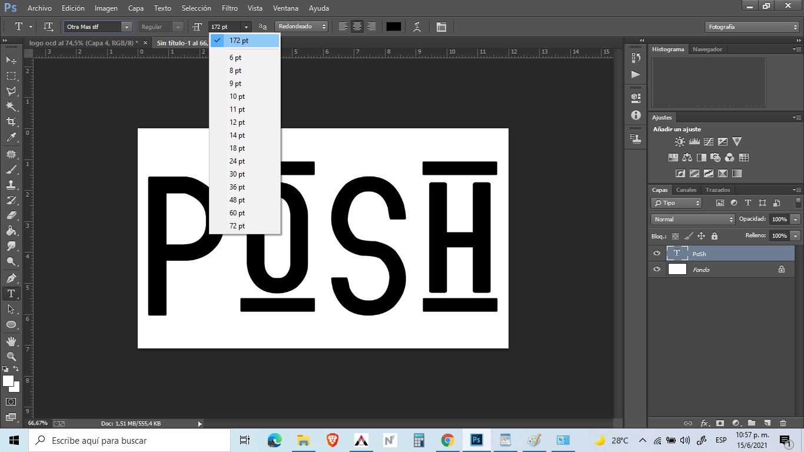This screenshot has width=804, height=452.
Task: Toggle the Character and Paragraph panels
Action: pyautogui.click(x=441, y=27)
